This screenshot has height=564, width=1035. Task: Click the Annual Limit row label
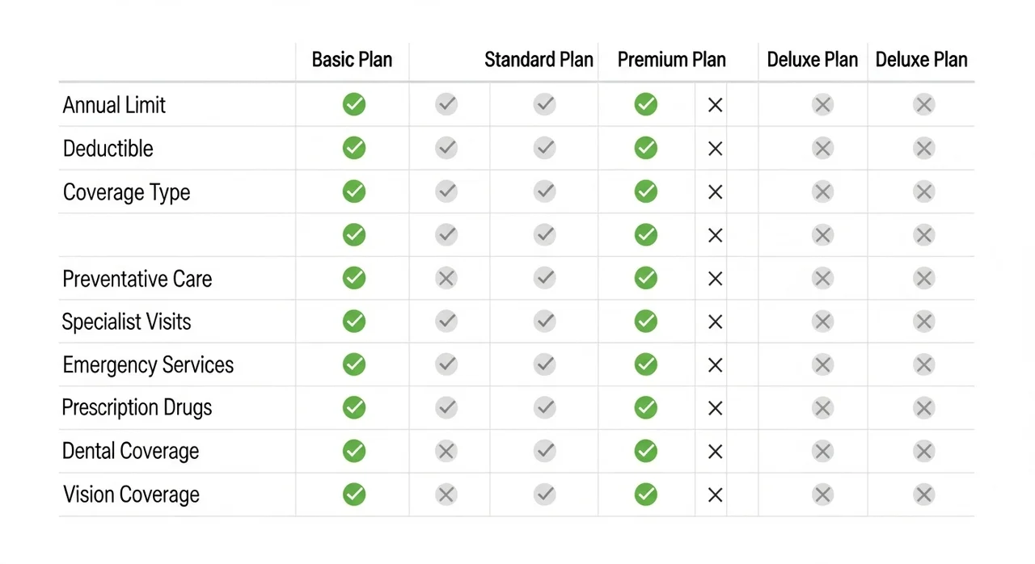(114, 105)
